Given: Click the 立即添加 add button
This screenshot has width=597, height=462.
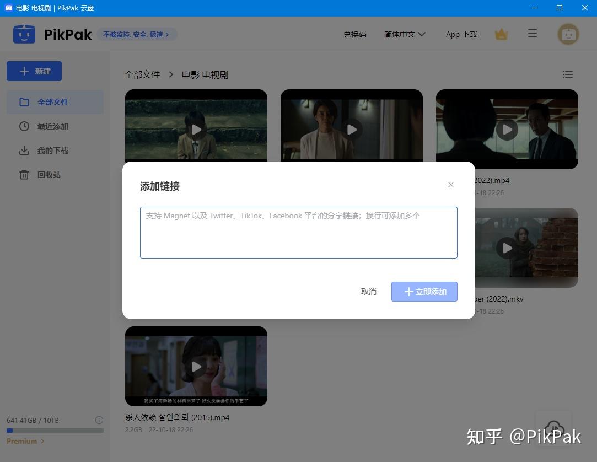Looking at the screenshot, I should coord(424,291).
